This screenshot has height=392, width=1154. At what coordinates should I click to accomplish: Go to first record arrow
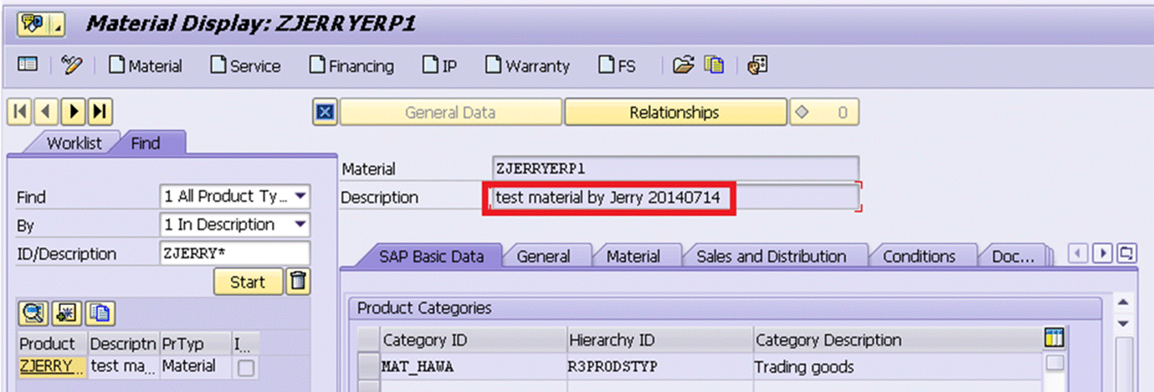point(20,112)
